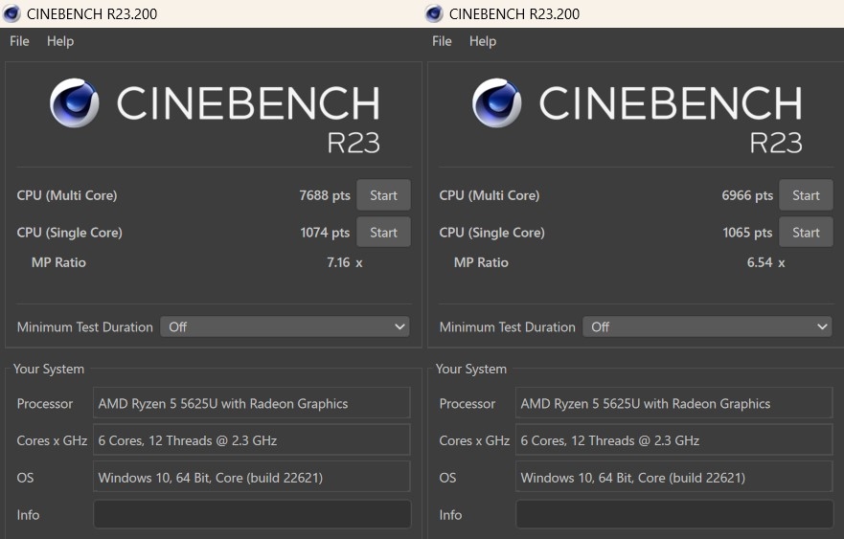Open the Help menu in left window
This screenshot has width=844, height=539.
pyautogui.click(x=60, y=41)
